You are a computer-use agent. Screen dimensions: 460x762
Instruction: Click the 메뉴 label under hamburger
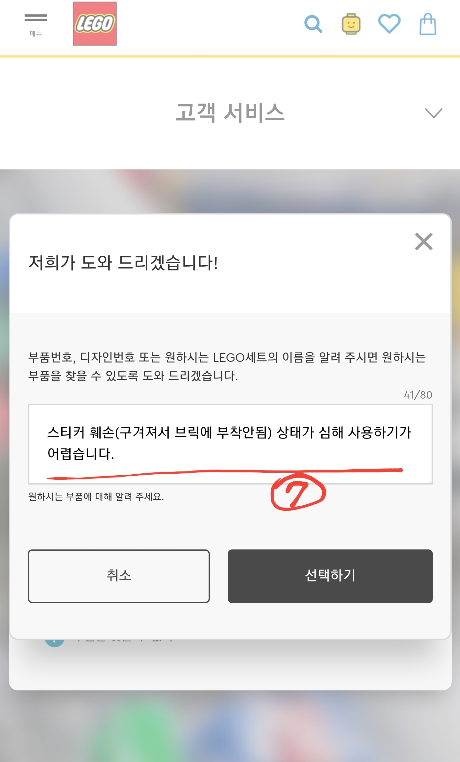[x=36, y=34]
